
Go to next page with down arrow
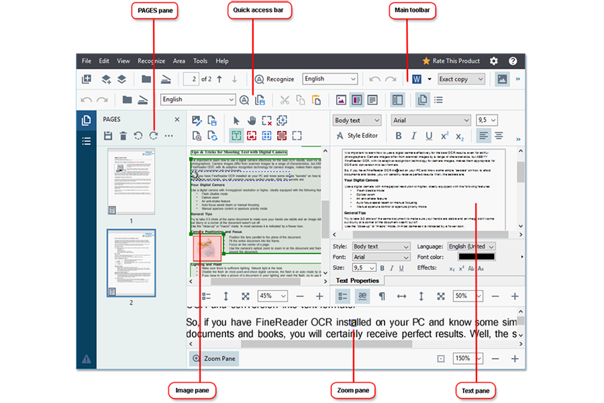(x=234, y=79)
